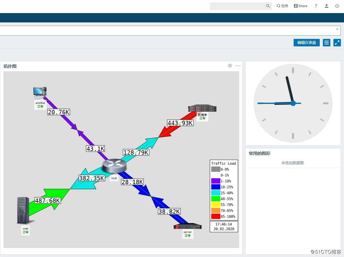Viewport: 344px width, 257px height.
Task: Click the 20.76K traffic label
Action: point(58,112)
